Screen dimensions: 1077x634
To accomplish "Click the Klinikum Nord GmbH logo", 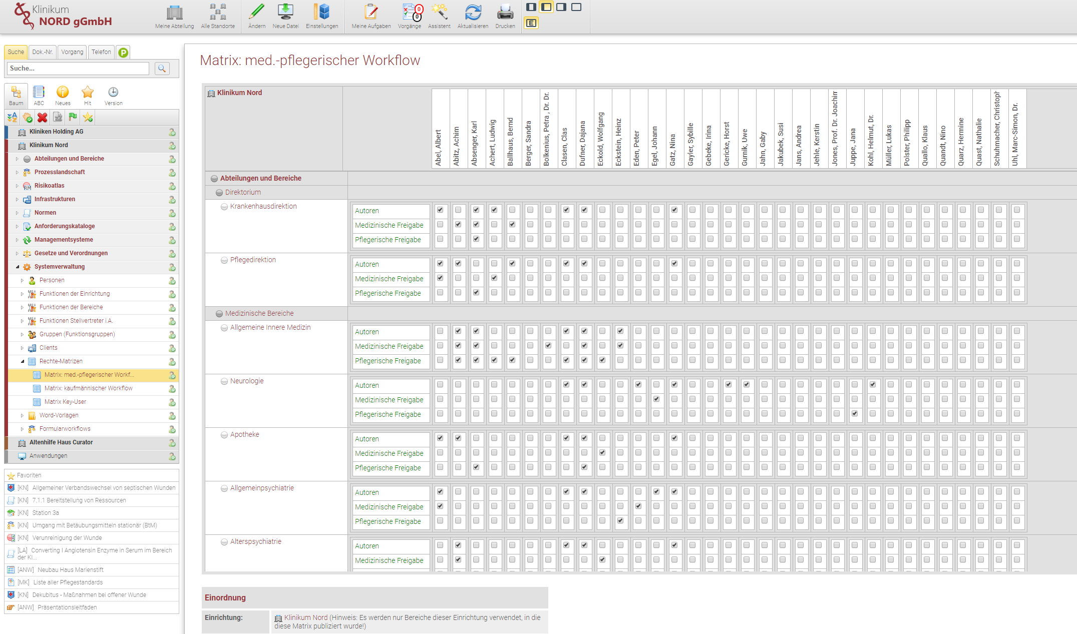I will [x=63, y=16].
